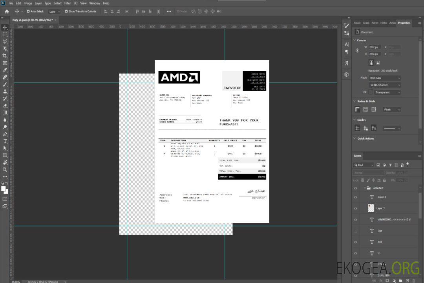Select the Clone Stamp tool
The width and height of the screenshot is (424, 283).
pos(5,91)
